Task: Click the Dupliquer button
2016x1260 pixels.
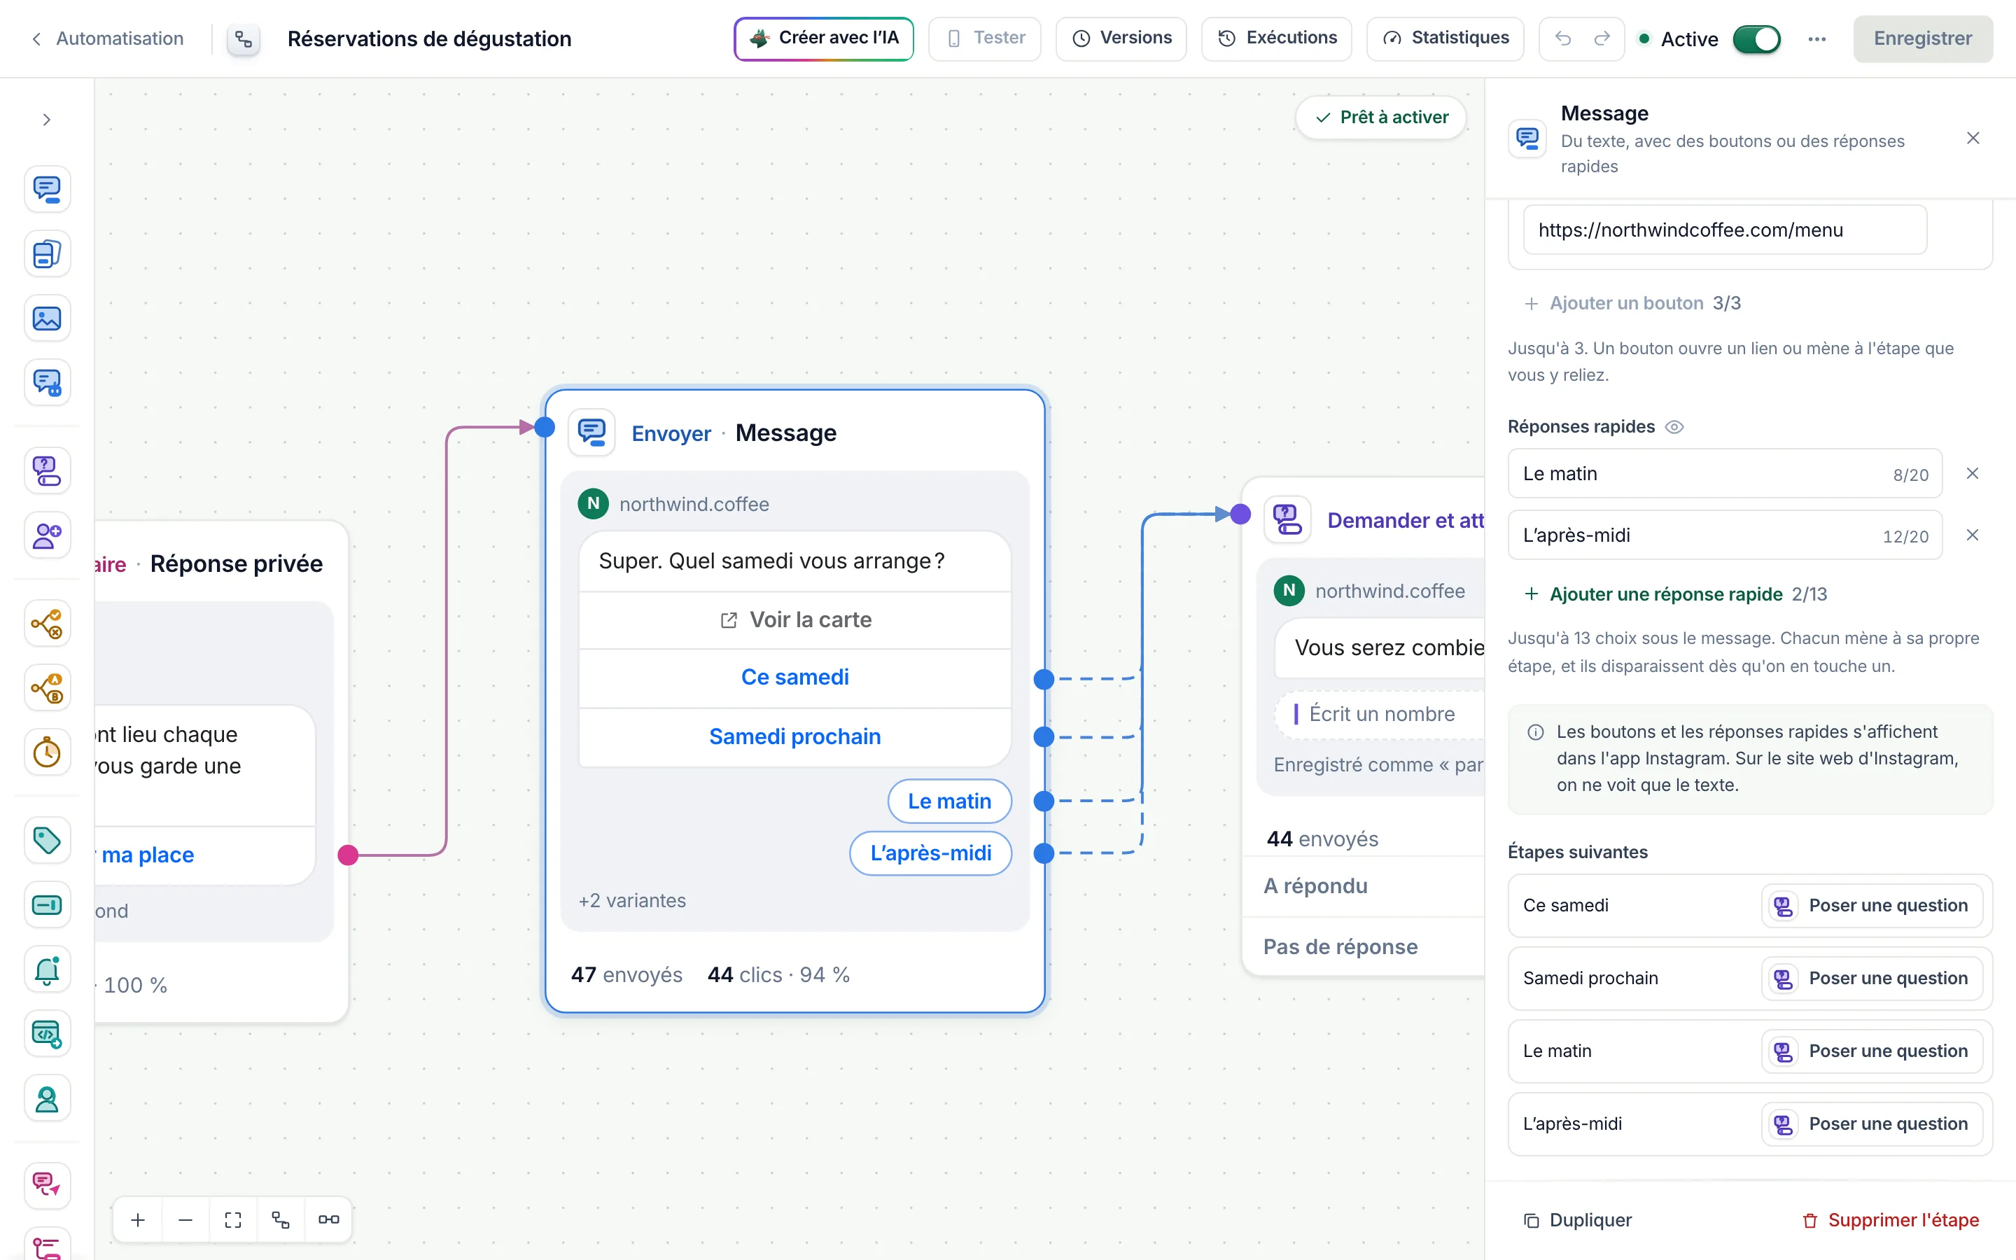Action: (1577, 1220)
